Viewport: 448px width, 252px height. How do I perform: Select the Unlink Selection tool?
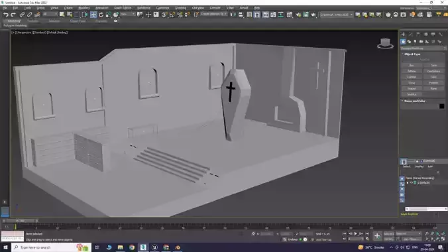coord(29,15)
